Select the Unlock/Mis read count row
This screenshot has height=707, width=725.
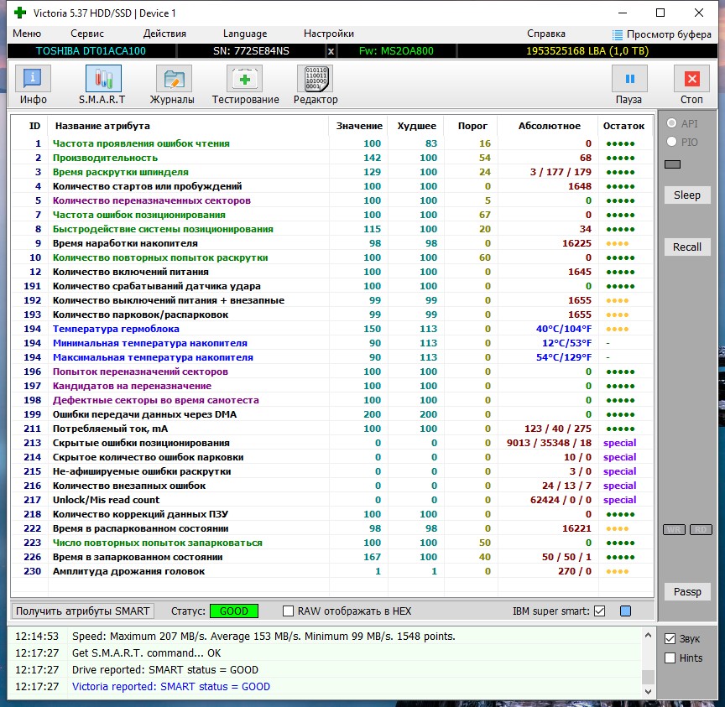332,500
